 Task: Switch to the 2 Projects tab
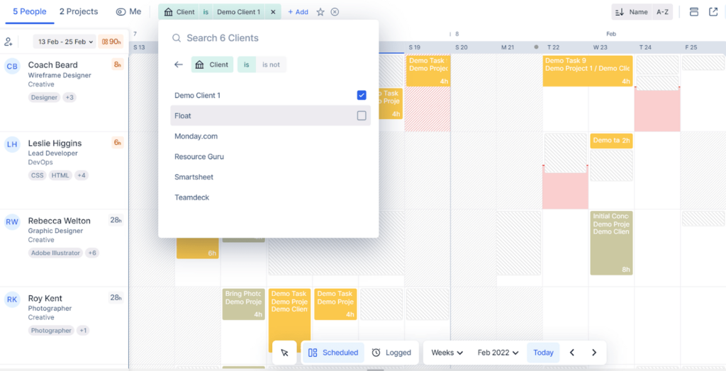(x=79, y=11)
